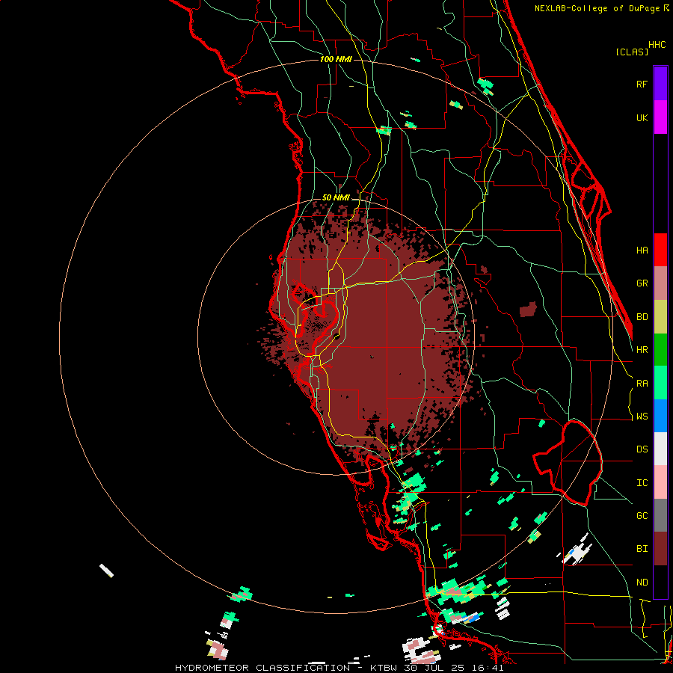
Task: Click the BI legend label
Action: point(642,549)
